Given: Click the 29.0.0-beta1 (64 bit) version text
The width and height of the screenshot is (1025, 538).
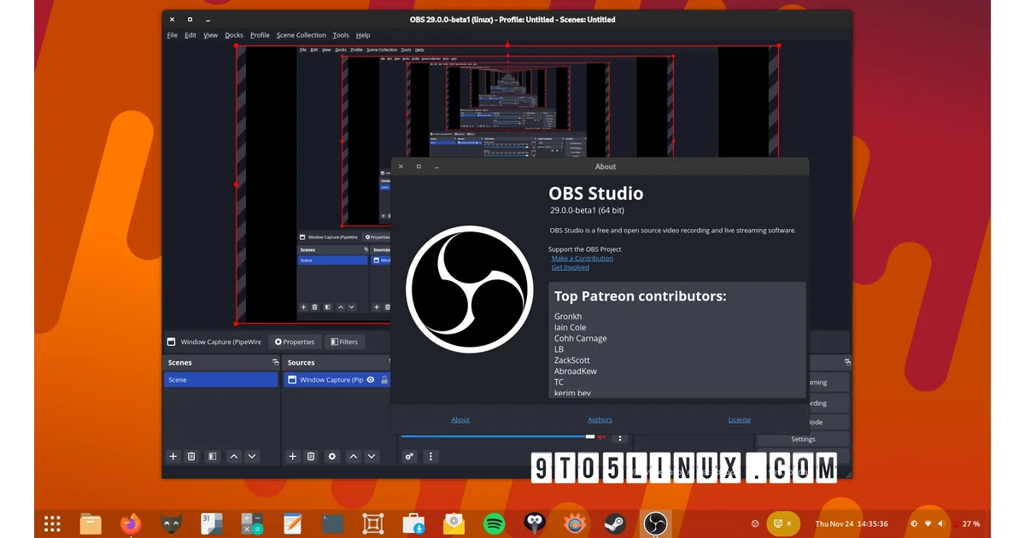Looking at the screenshot, I should (587, 210).
